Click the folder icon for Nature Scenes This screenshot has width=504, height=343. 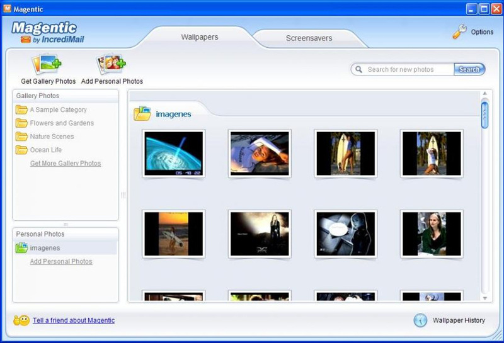tap(21, 137)
